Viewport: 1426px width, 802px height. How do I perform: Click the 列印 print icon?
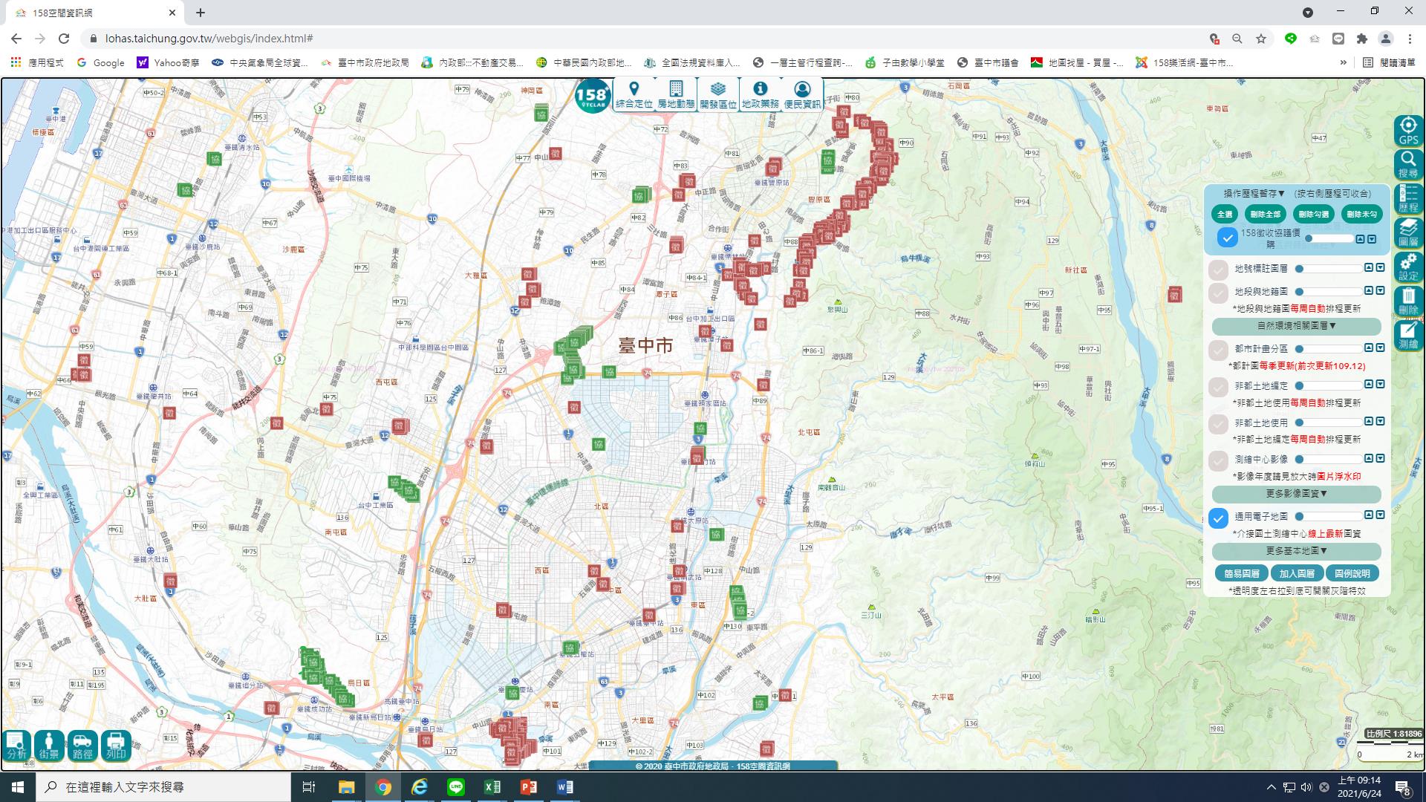116,745
